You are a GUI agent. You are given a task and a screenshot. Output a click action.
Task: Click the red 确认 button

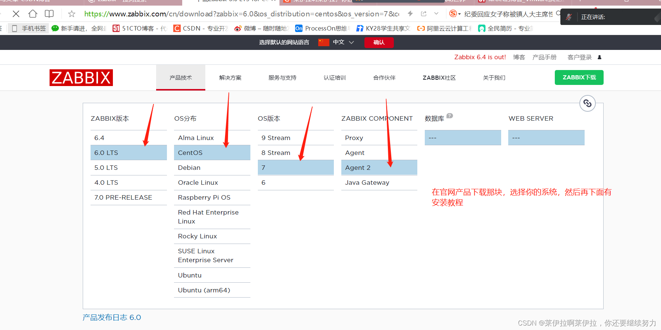(x=379, y=42)
